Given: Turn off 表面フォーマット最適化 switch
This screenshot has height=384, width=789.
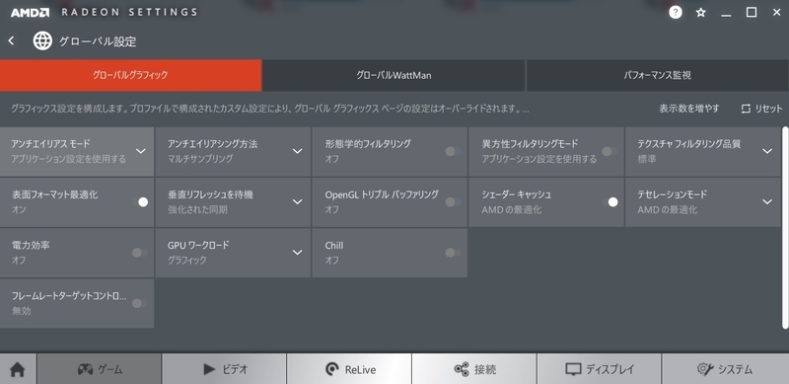Looking at the screenshot, I should (x=140, y=202).
